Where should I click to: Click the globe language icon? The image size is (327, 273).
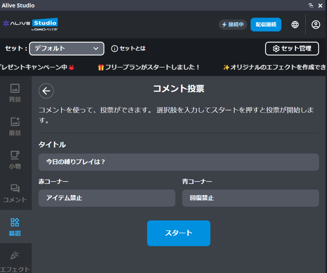[295, 25]
